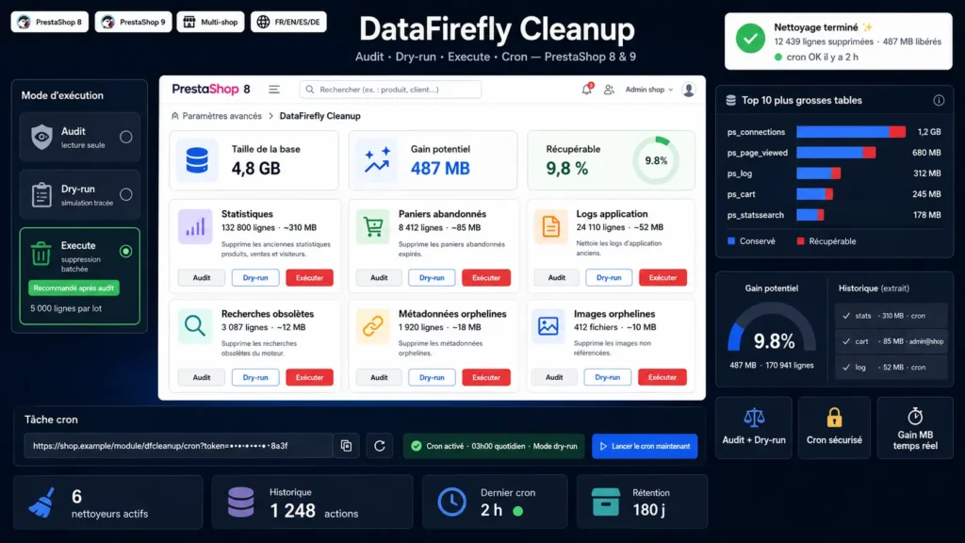Screen dimensions: 965x543
Task: Click the 5 000 lignes par lot text
Action: point(66,308)
